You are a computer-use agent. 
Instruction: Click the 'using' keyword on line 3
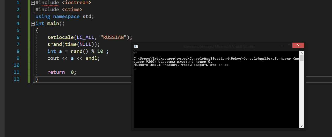(43, 17)
